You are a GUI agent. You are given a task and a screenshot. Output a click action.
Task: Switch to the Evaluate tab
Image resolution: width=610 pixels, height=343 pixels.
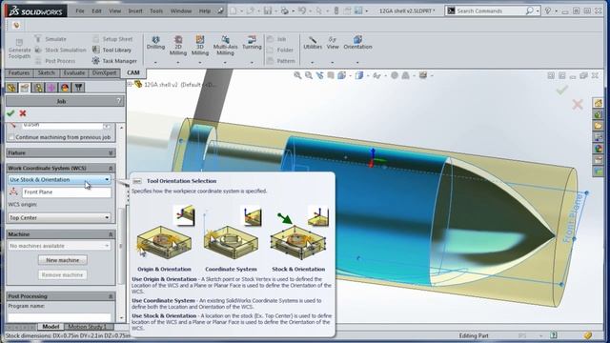(x=74, y=72)
